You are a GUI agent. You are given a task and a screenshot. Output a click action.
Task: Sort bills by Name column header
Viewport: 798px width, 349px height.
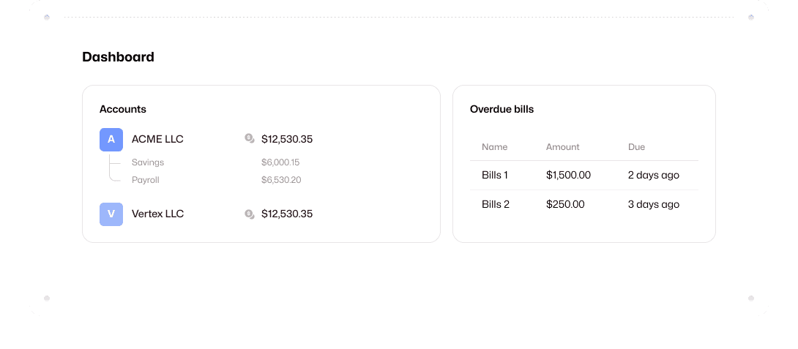[495, 147]
